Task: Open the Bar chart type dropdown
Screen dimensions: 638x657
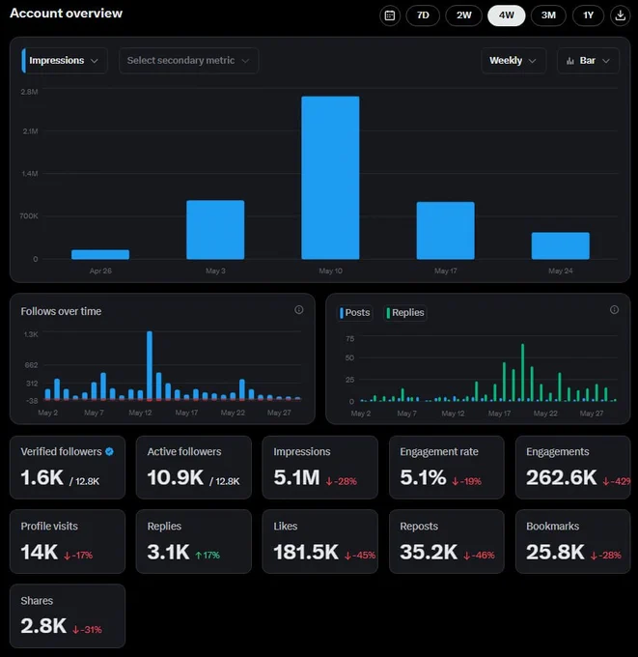Action: (x=588, y=61)
